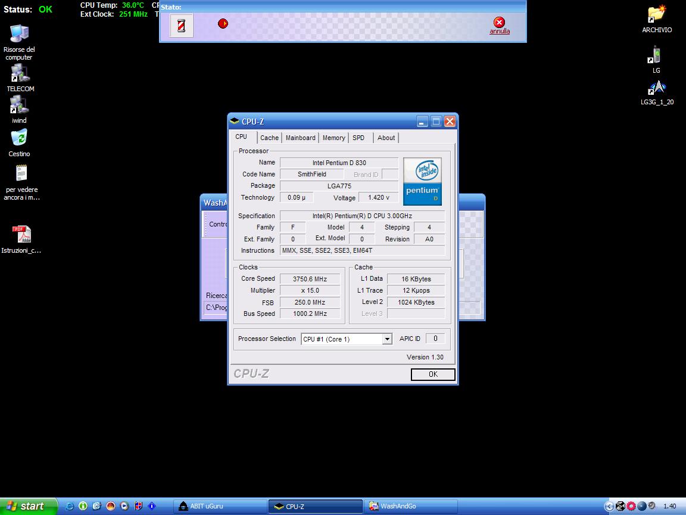
Task: Open the Mainboard tab
Action: [301, 138]
